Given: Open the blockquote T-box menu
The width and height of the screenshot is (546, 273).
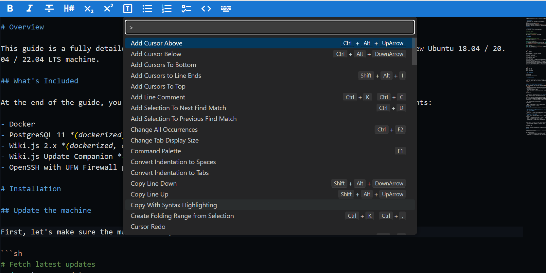Looking at the screenshot, I should coord(128,9).
